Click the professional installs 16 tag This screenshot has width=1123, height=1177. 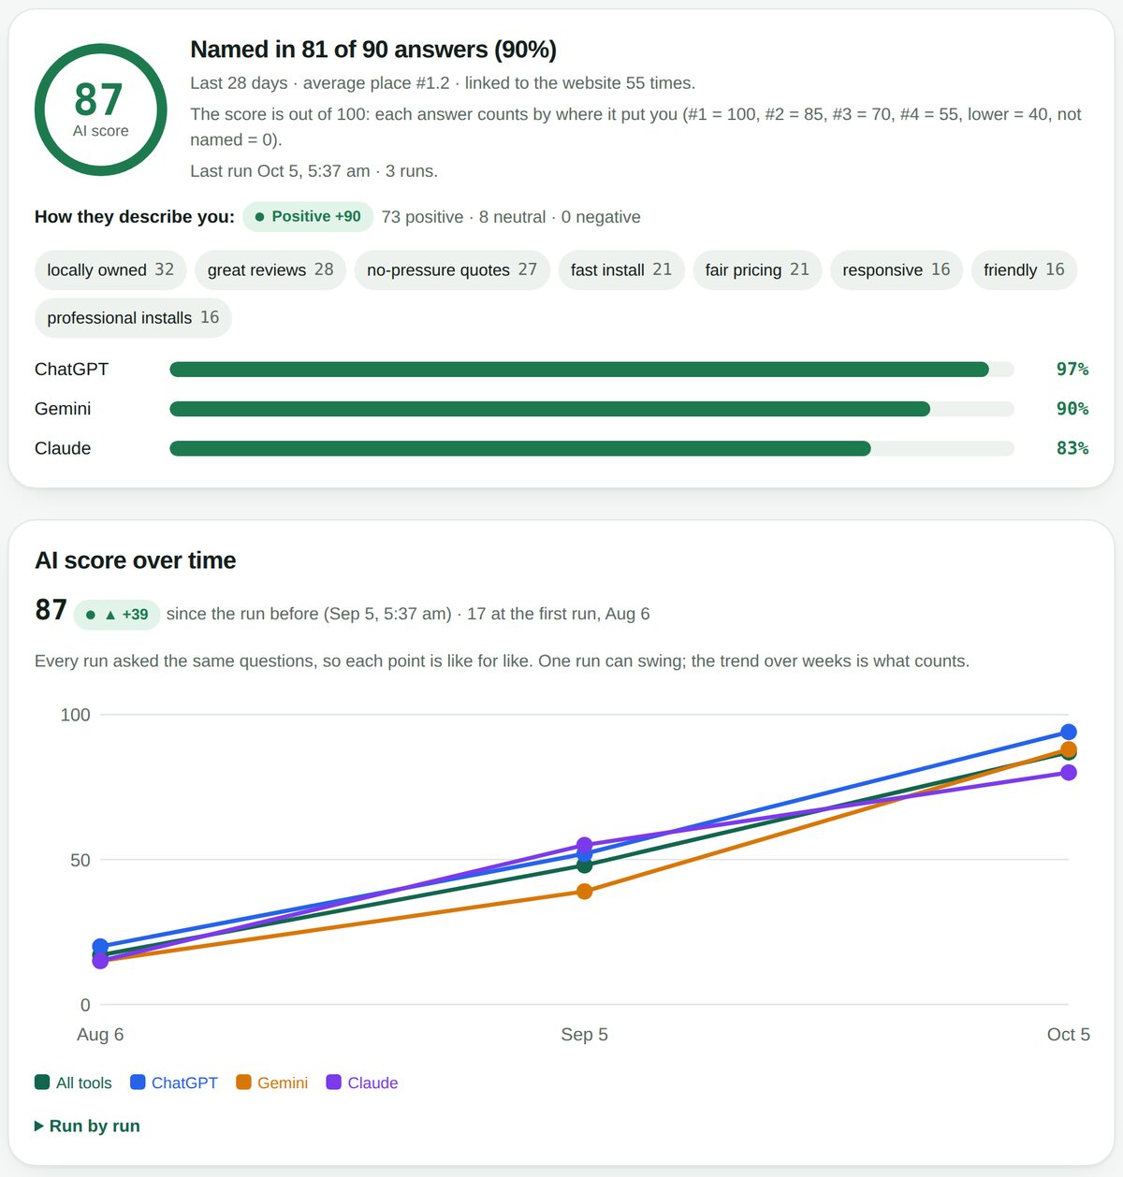pos(133,317)
